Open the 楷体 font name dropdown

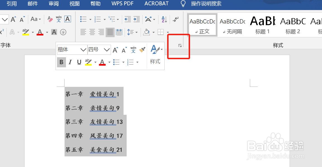pos(83,49)
